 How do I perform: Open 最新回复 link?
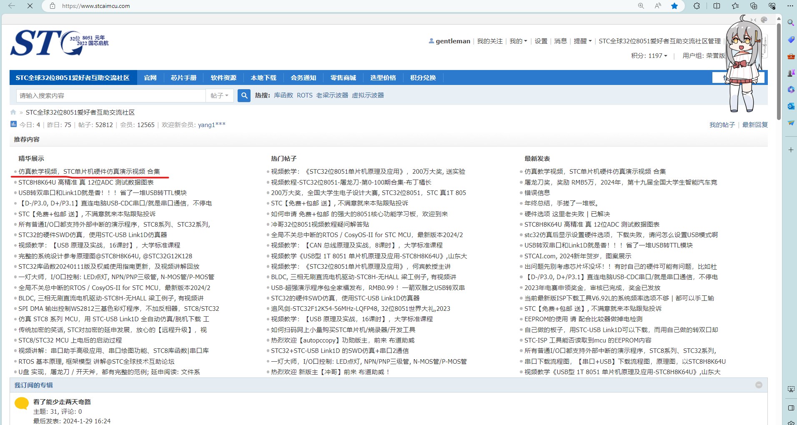point(755,125)
